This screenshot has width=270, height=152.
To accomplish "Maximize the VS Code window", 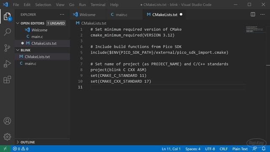I will pyautogui.click(x=249, y=5).
